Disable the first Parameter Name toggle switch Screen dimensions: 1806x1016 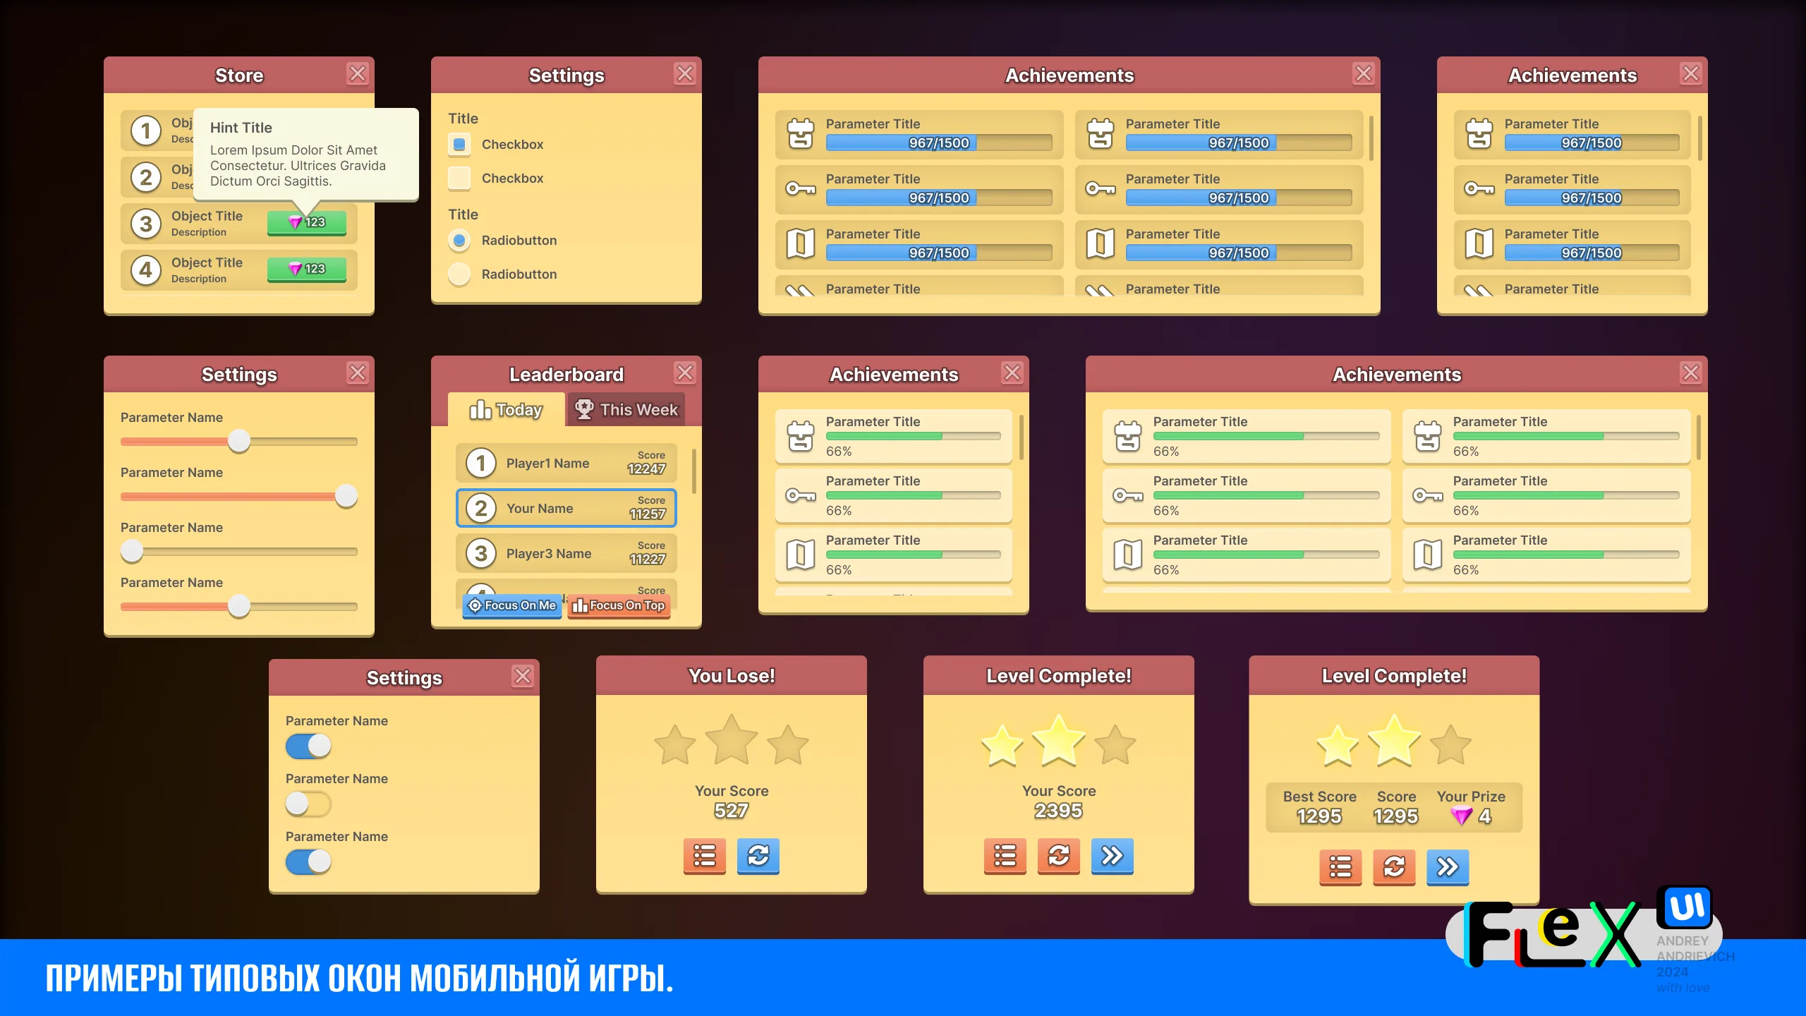pyautogui.click(x=308, y=746)
